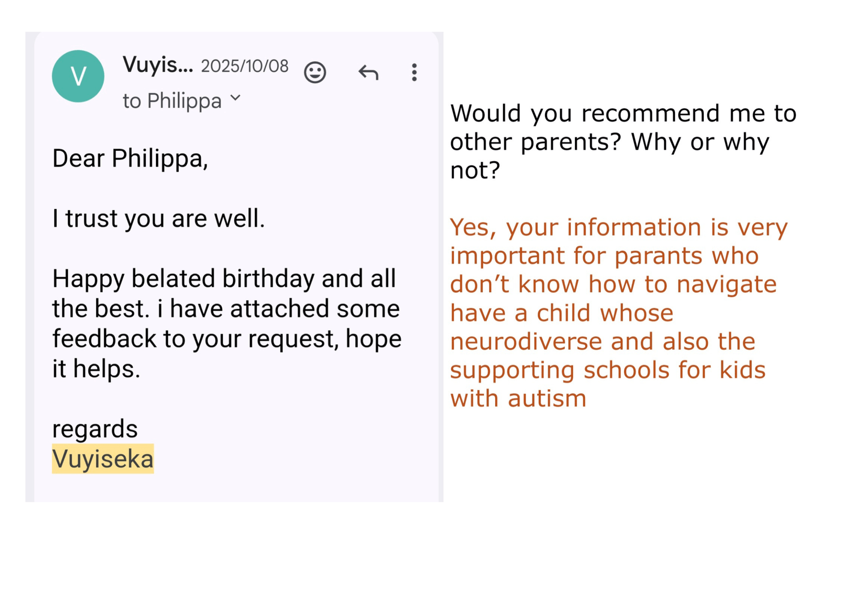Click the line "I trust you are well."
Screen dimensions: 848x599
tap(158, 219)
